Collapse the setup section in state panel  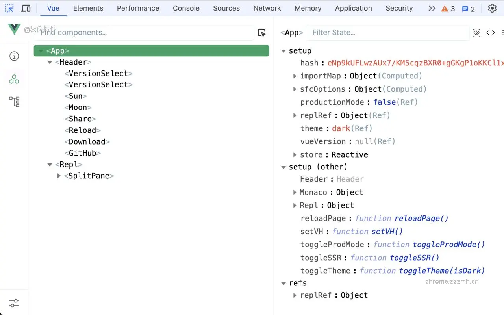283,51
